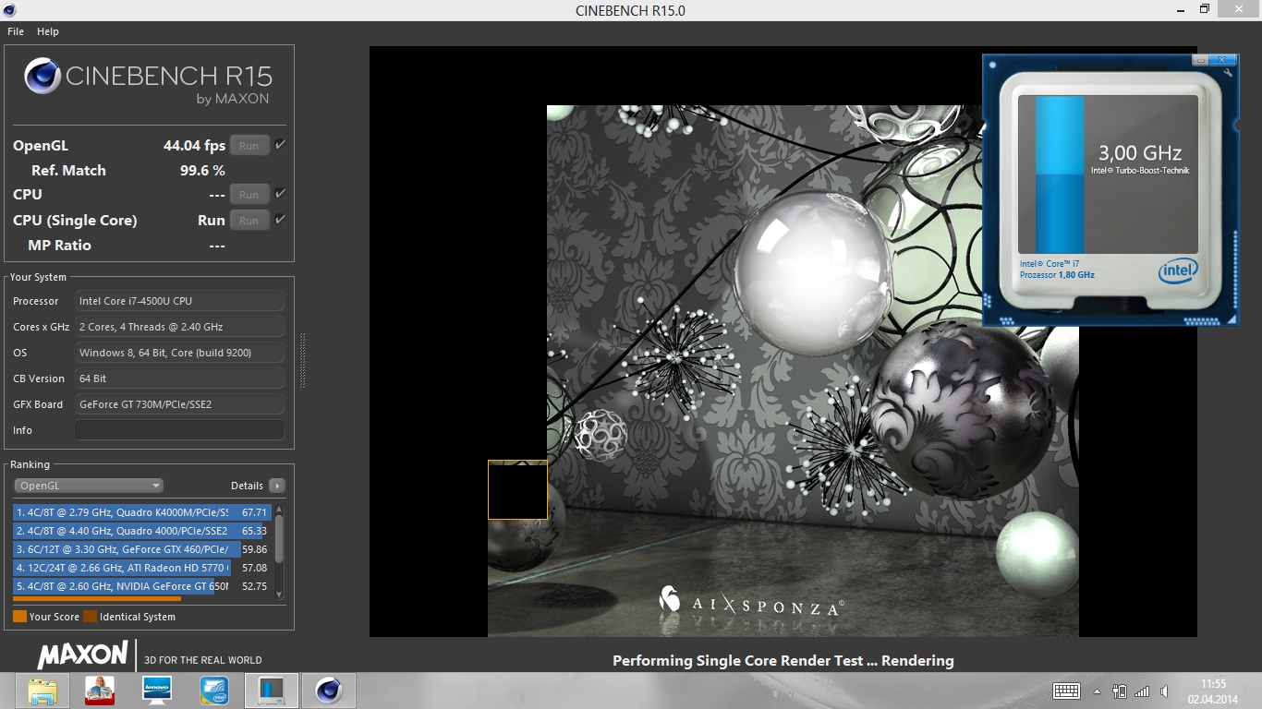1262x709 pixels.
Task: Switch to the Intel Turbo Boost monitor taskbar icon
Action: [272, 691]
